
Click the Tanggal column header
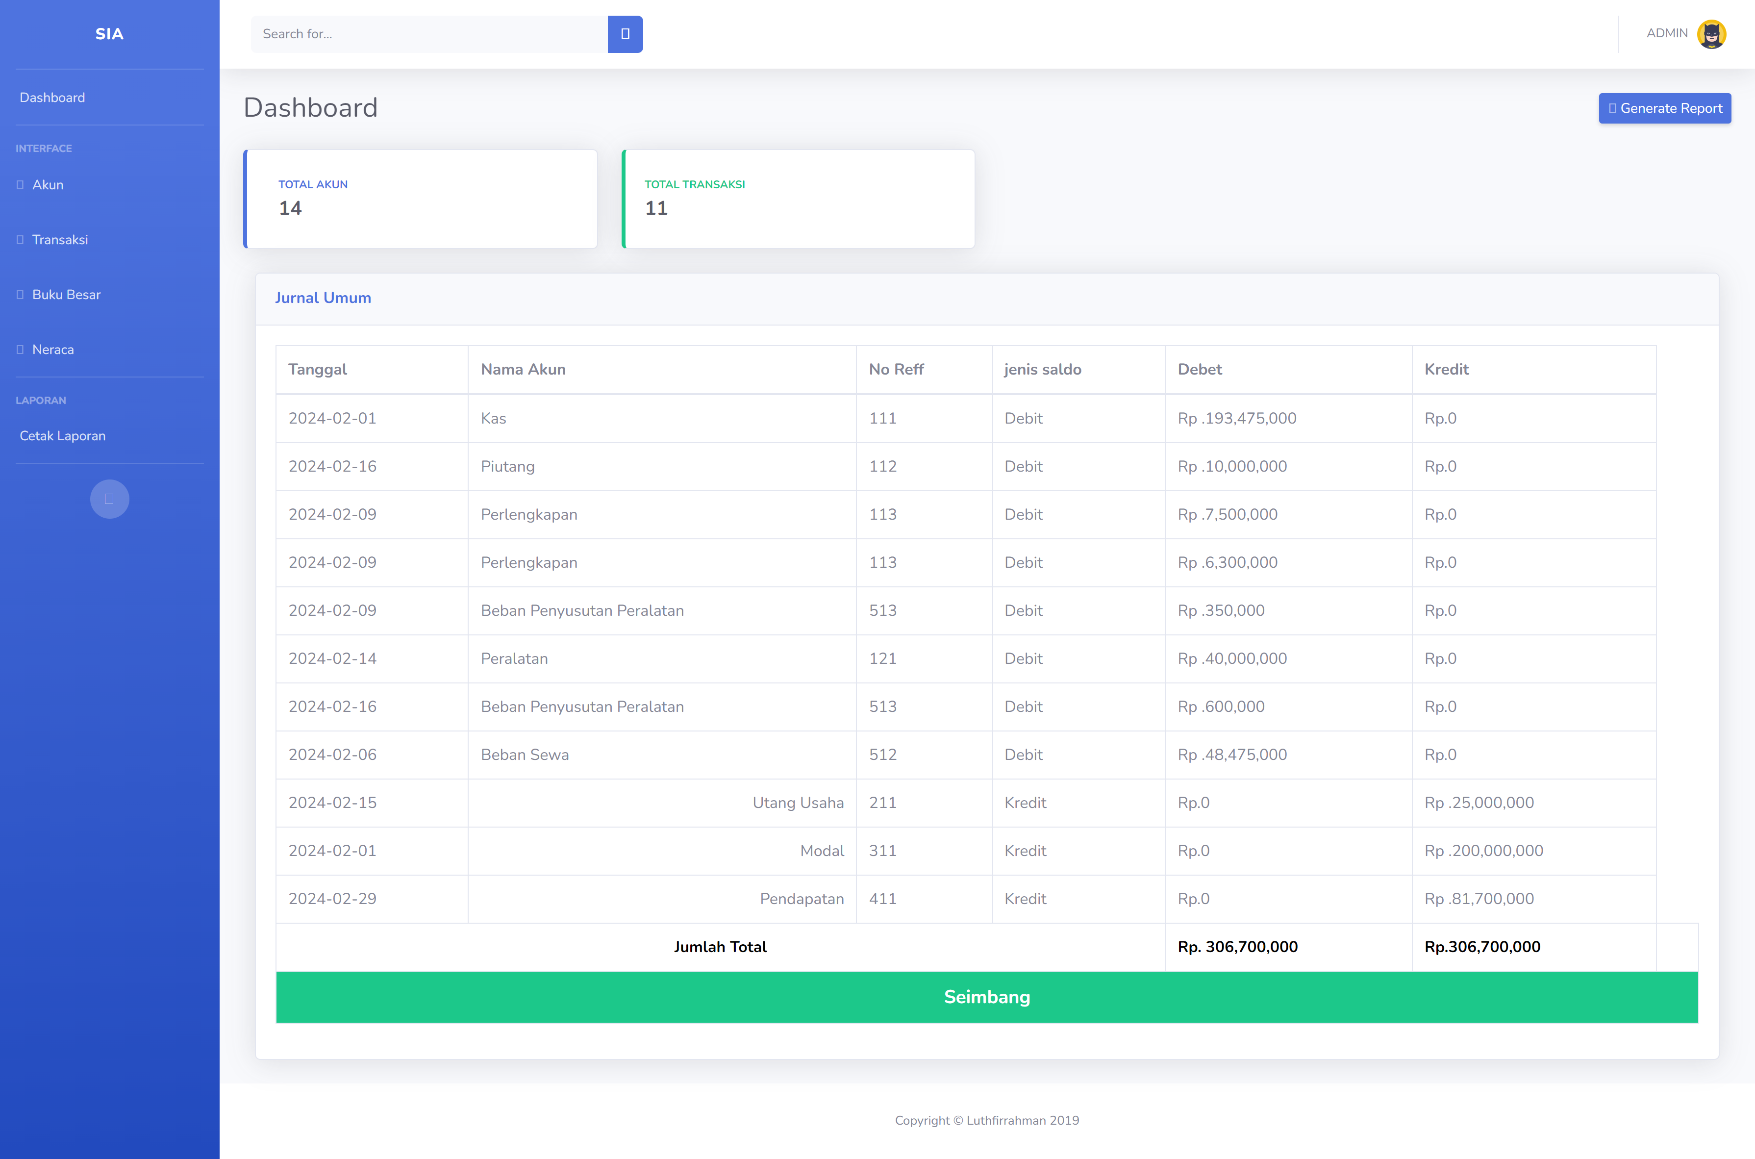tap(318, 370)
